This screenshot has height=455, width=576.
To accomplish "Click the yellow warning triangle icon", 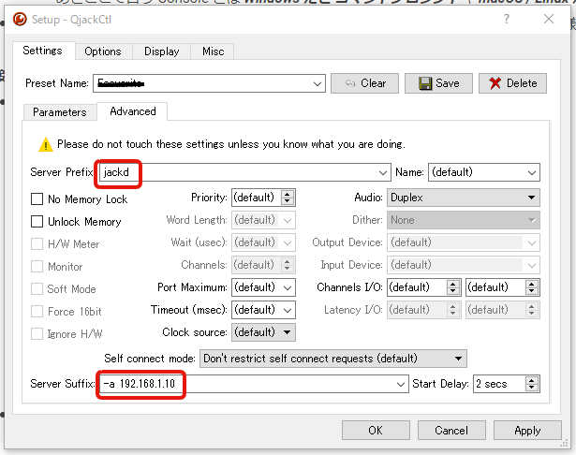I will (x=46, y=144).
